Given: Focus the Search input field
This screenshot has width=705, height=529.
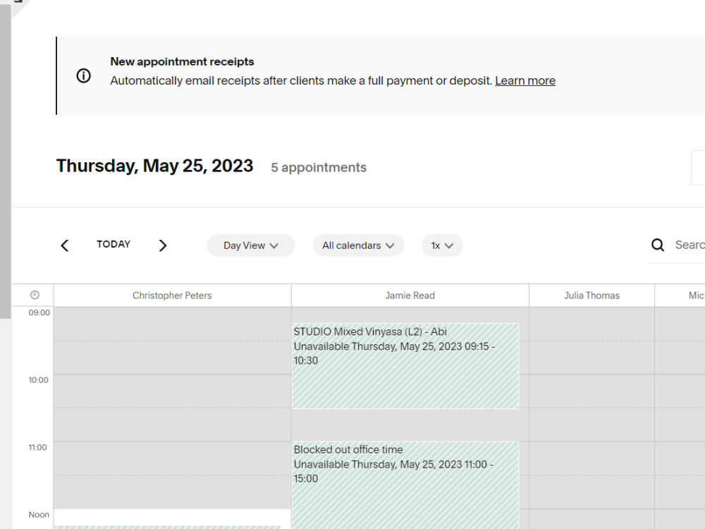Looking at the screenshot, I should pos(689,245).
